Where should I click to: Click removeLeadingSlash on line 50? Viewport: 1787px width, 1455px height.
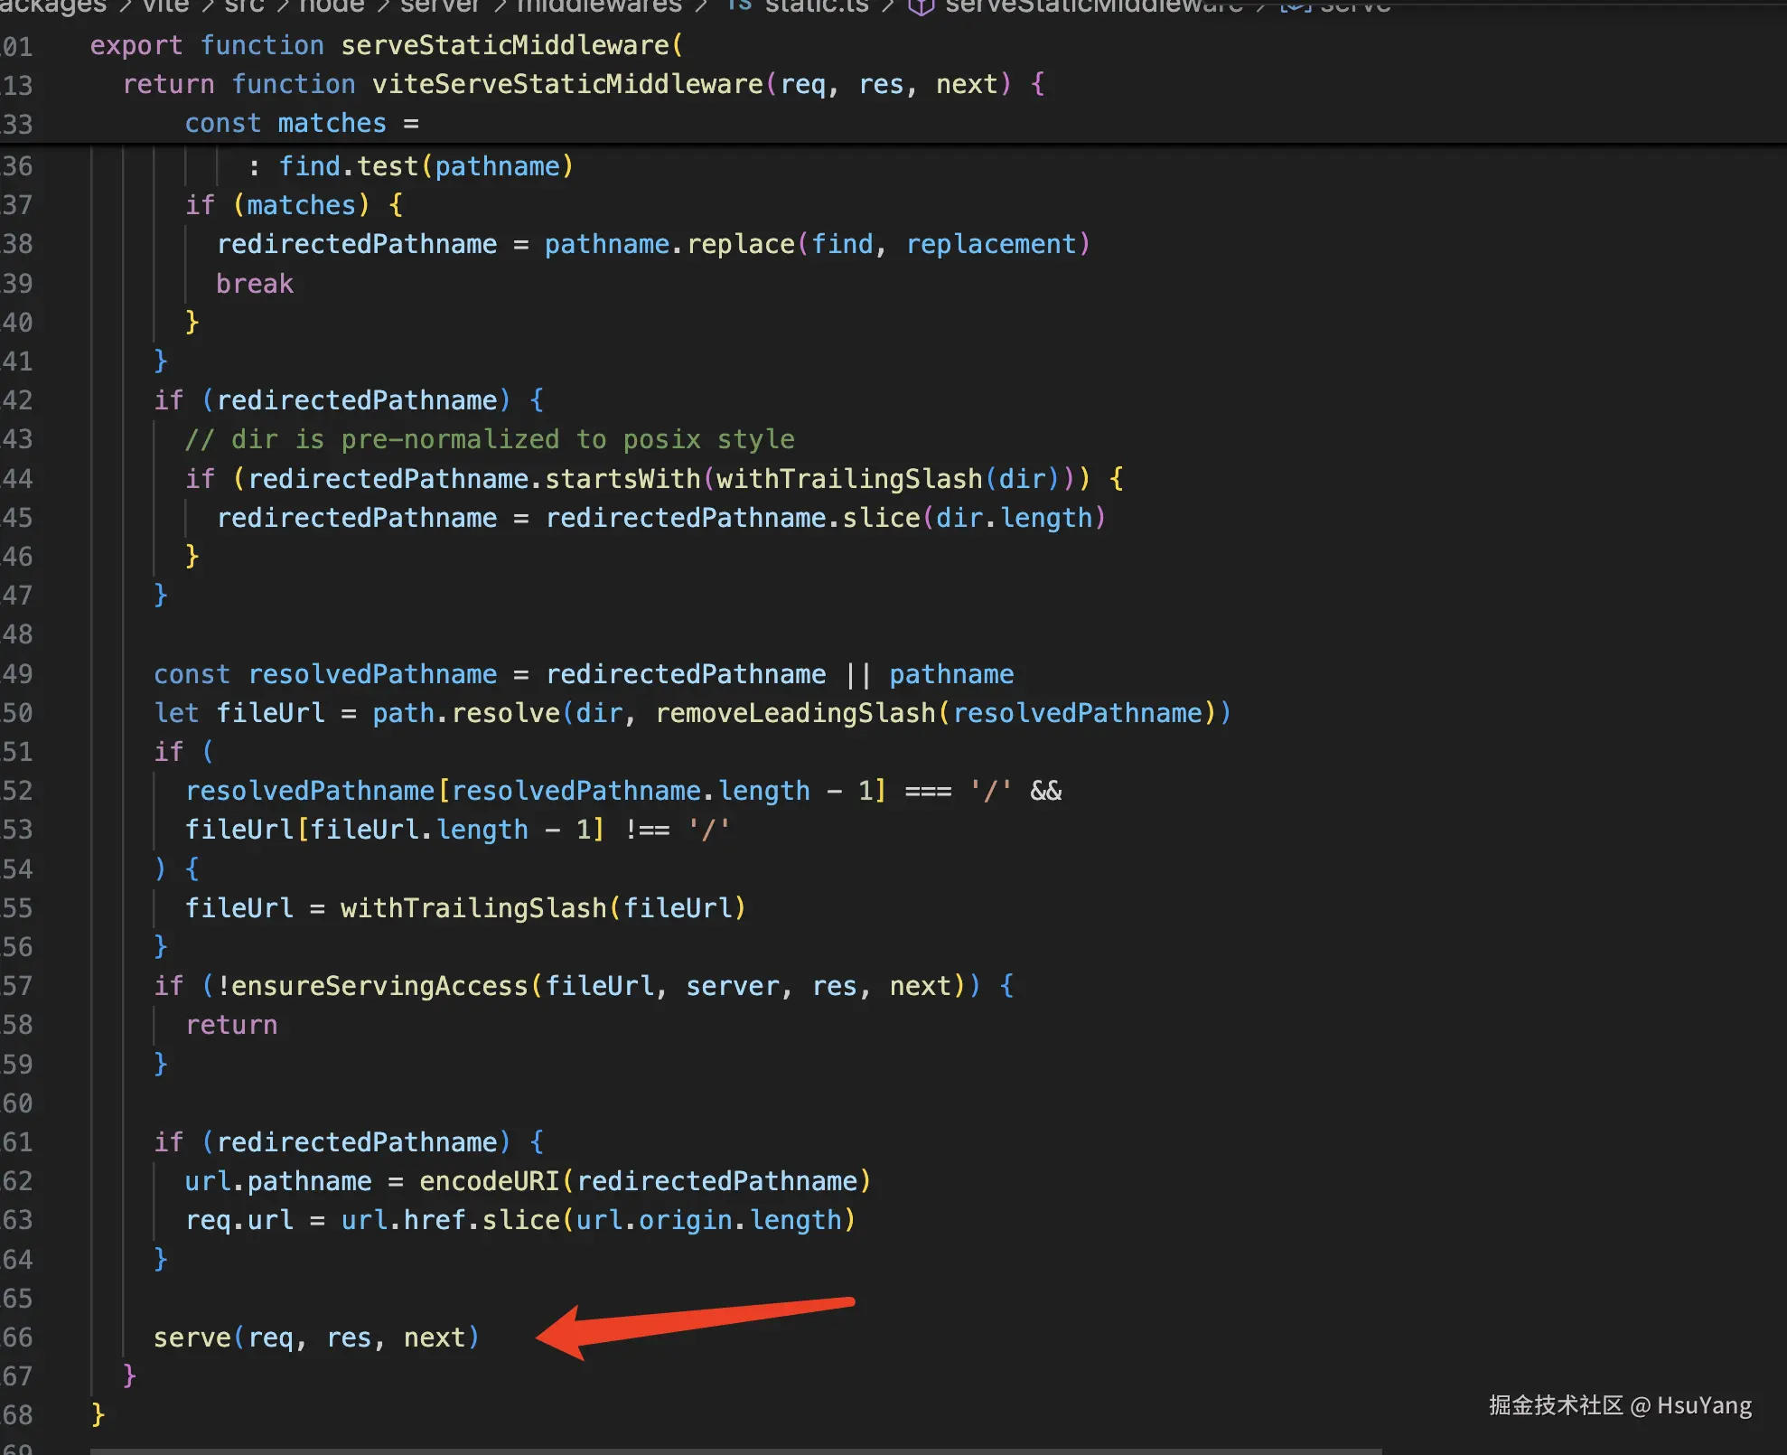795,713
